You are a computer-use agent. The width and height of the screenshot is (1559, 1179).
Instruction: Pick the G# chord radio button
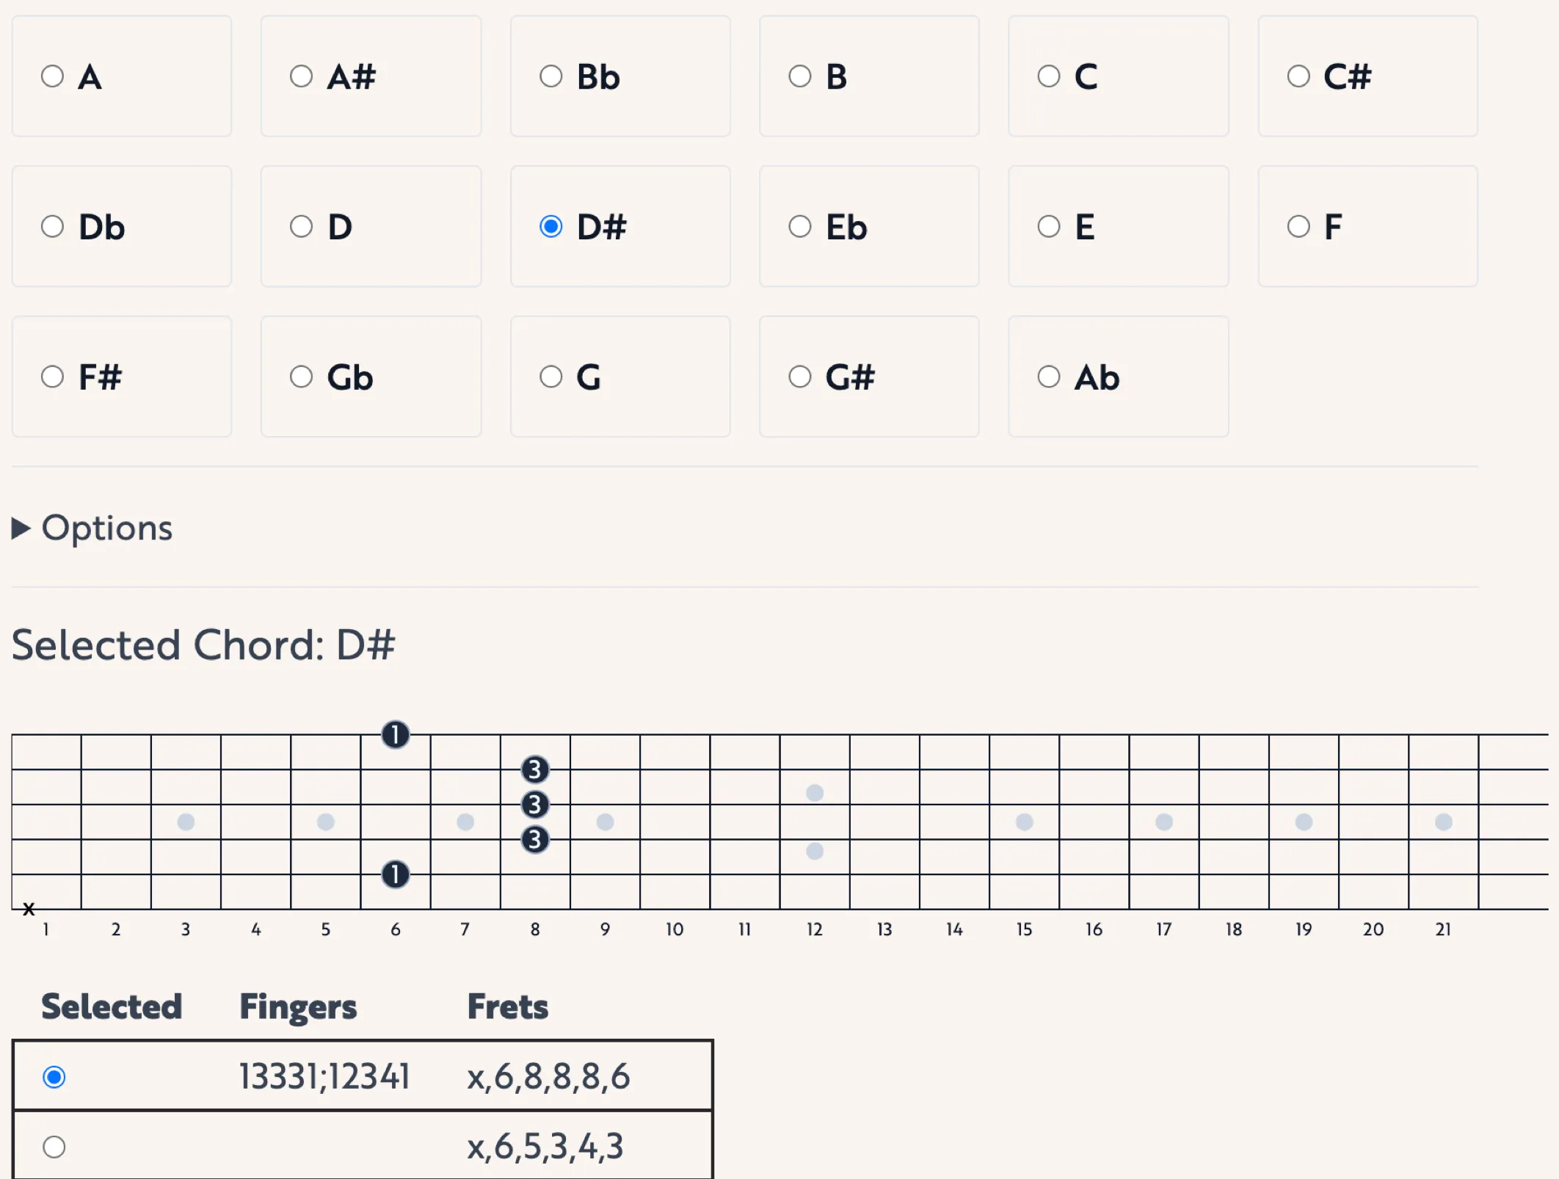800,377
